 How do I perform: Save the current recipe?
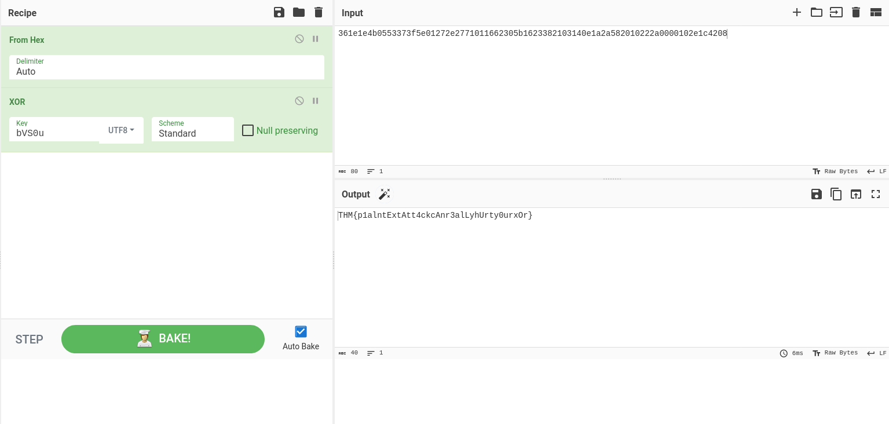(x=279, y=13)
